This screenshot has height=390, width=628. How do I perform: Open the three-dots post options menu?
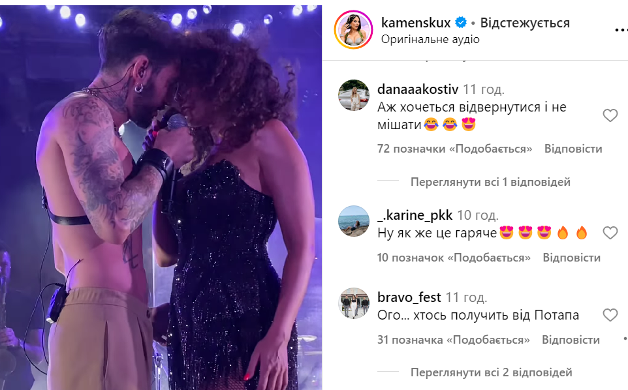point(621,31)
